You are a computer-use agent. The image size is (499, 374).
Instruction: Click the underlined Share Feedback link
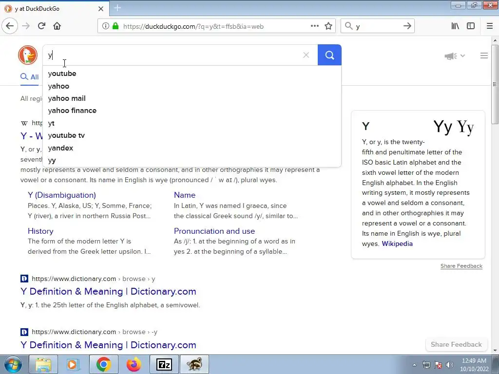[461, 266]
